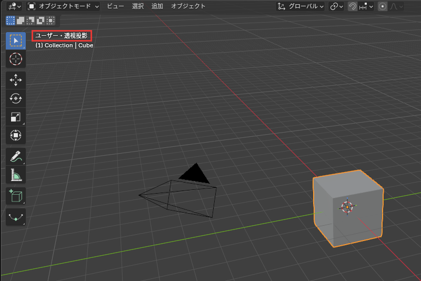
Task: Set selection mode to extend
Action: point(21,21)
